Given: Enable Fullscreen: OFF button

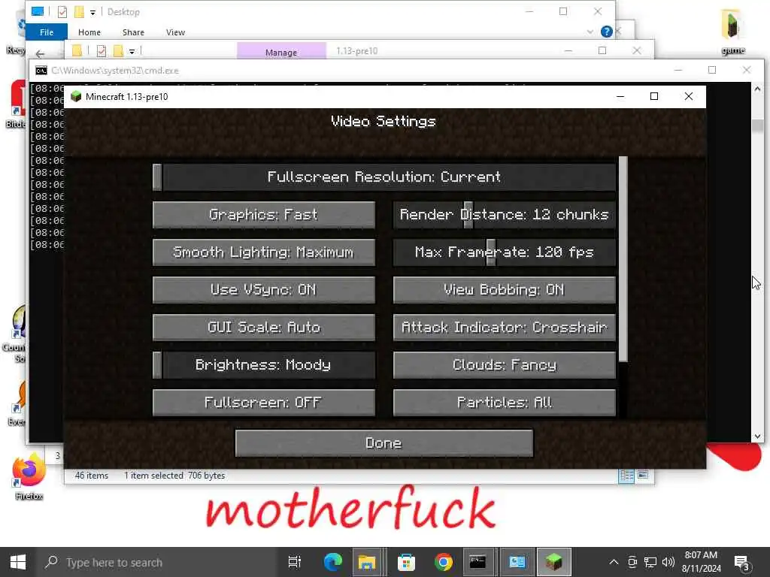Looking at the screenshot, I should 264,403.
